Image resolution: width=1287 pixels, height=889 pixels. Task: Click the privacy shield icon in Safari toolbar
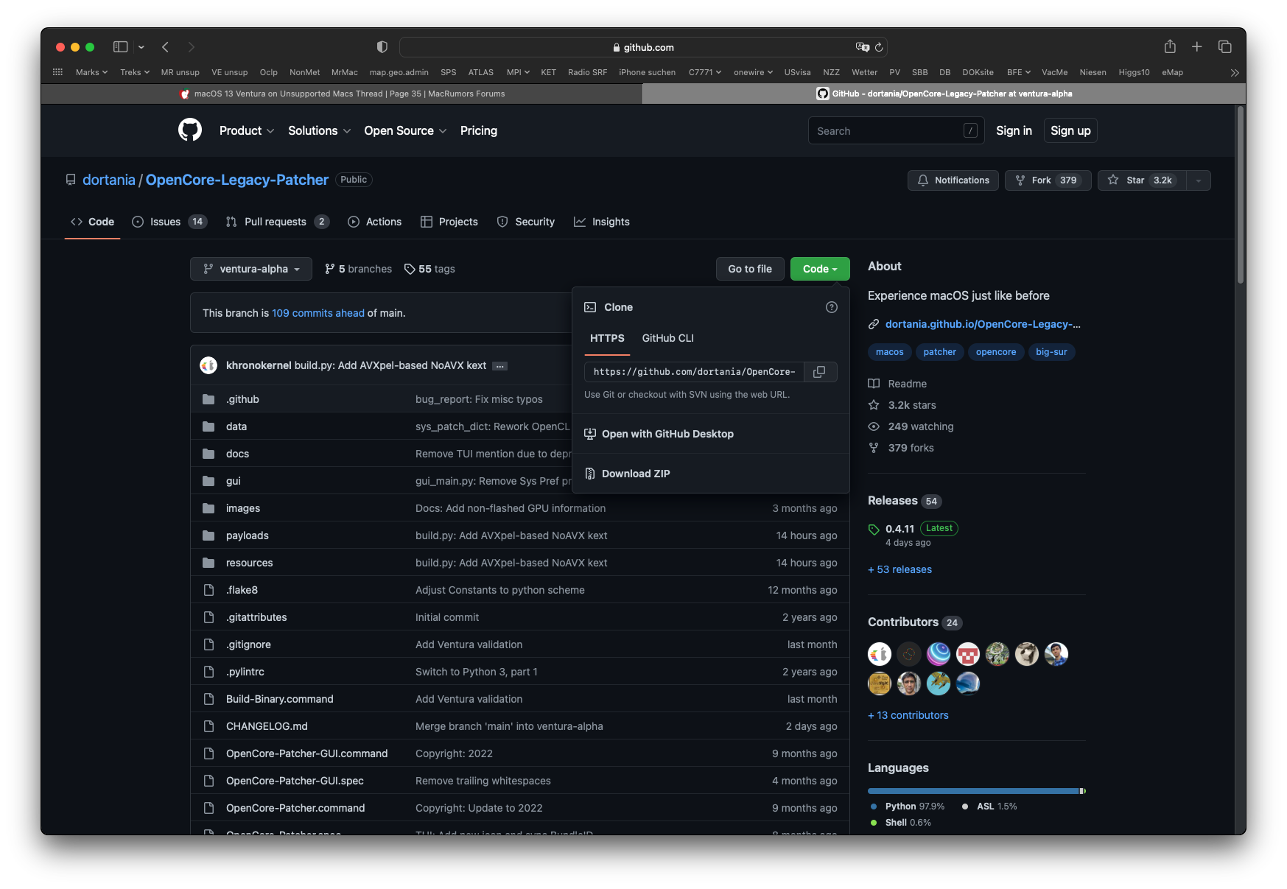pos(382,47)
